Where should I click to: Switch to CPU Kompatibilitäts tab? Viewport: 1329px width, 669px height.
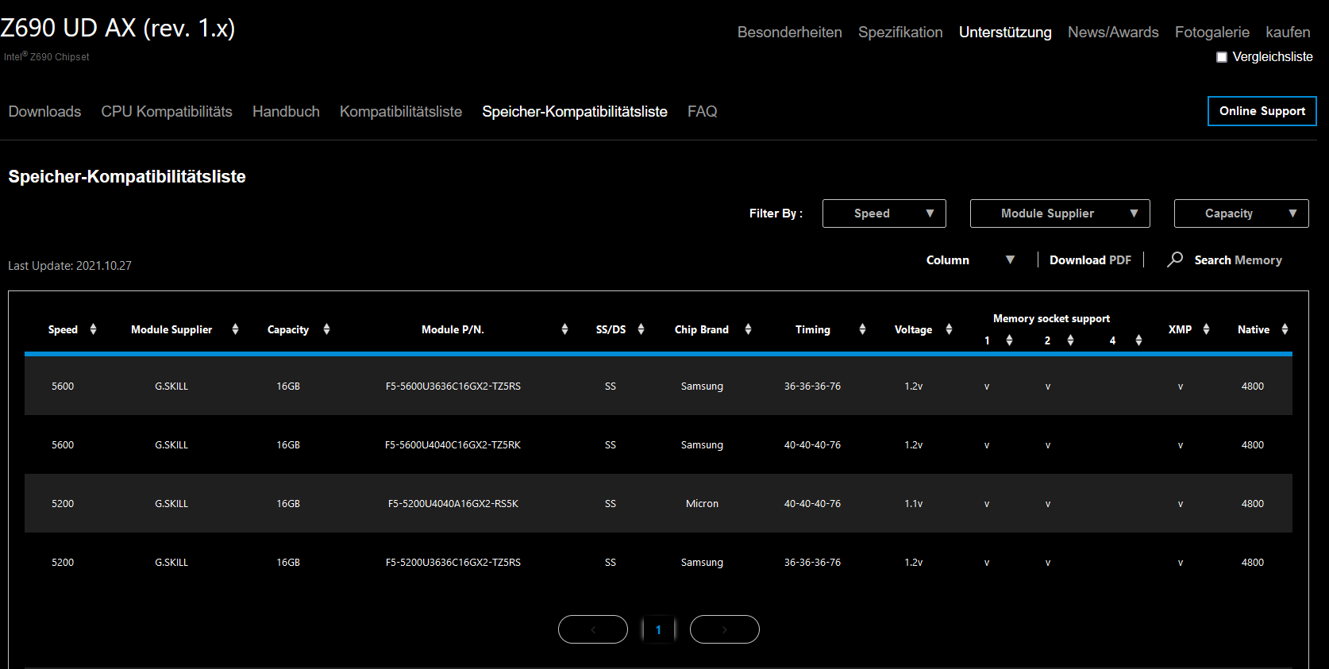coord(167,112)
